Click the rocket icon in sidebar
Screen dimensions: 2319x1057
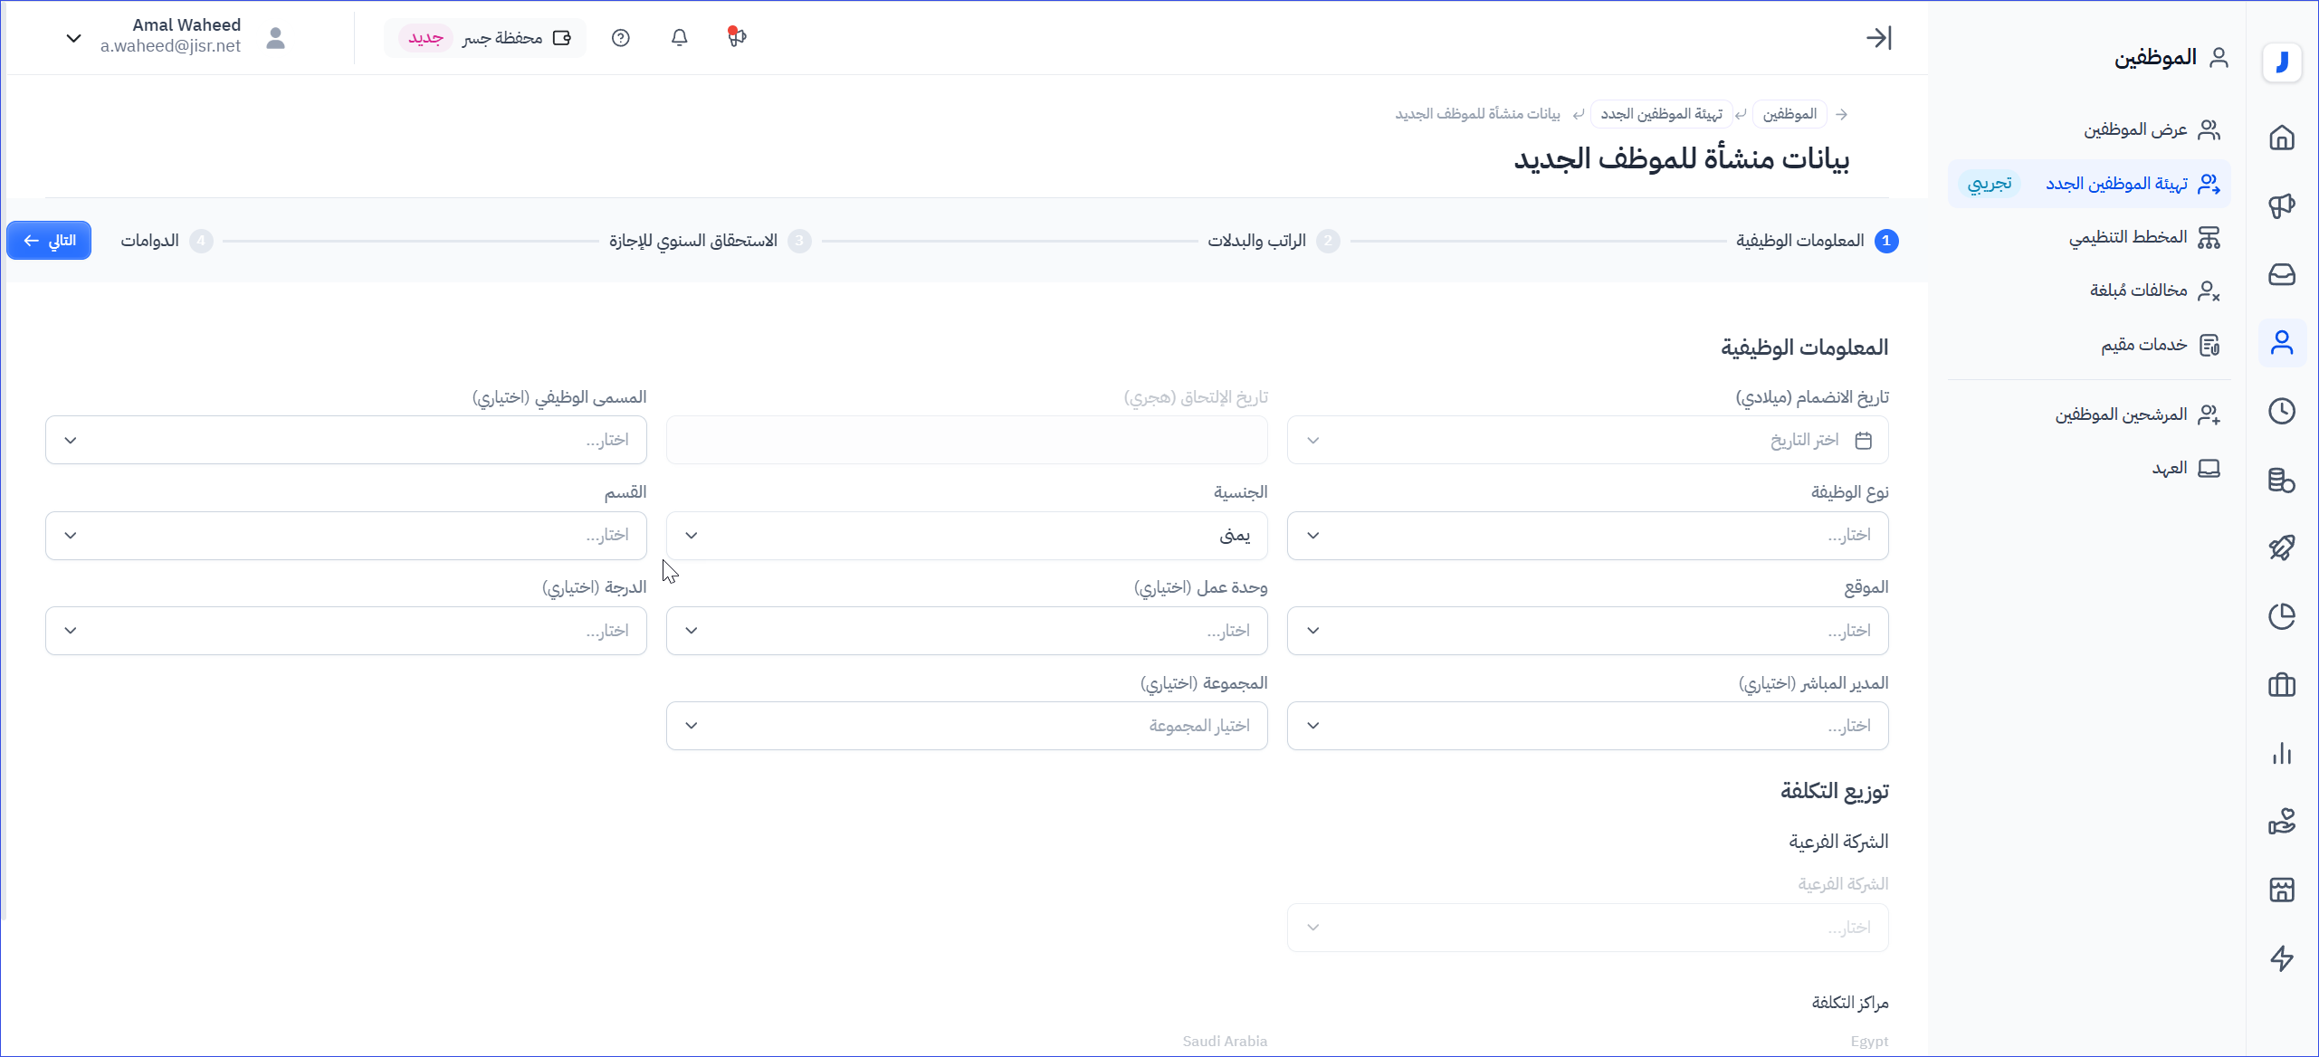point(2281,548)
